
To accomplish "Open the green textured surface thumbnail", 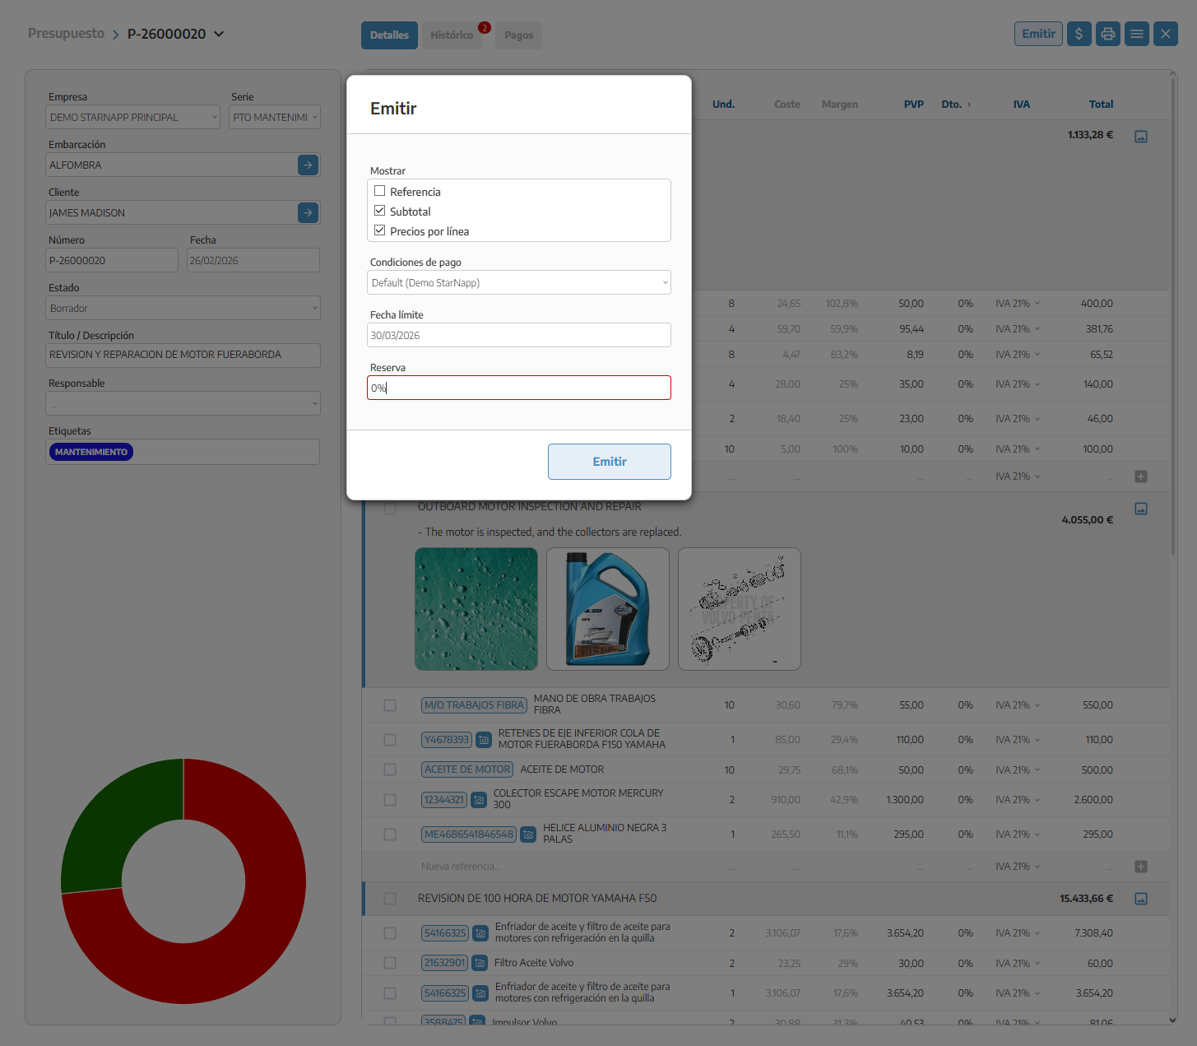I will (476, 609).
